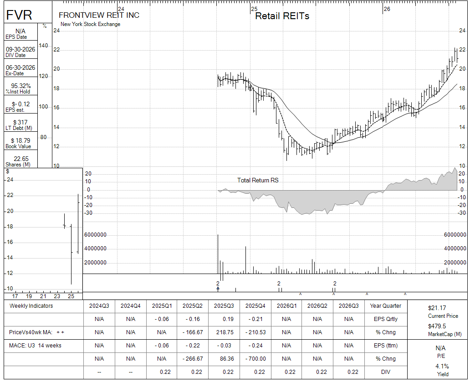470x383 pixels.
Task: Select DIV Date value 09-30-2026
Action: [20, 49]
